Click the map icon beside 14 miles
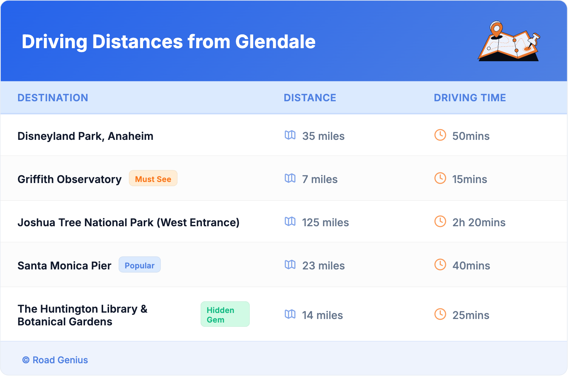568x376 pixels. [x=290, y=314]
